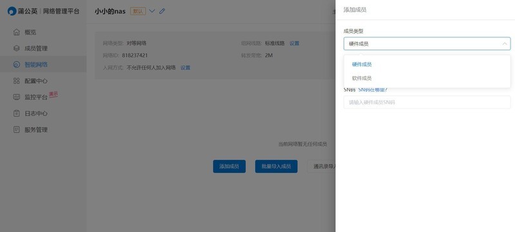This screenshot has width=515, height=232.
Task: Click the 标准线路 value text
Action: point(275,43)
